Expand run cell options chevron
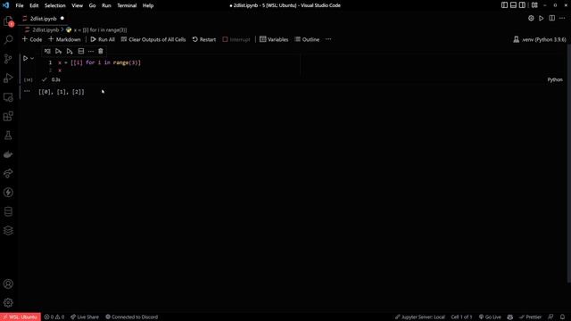 [32, 58]
